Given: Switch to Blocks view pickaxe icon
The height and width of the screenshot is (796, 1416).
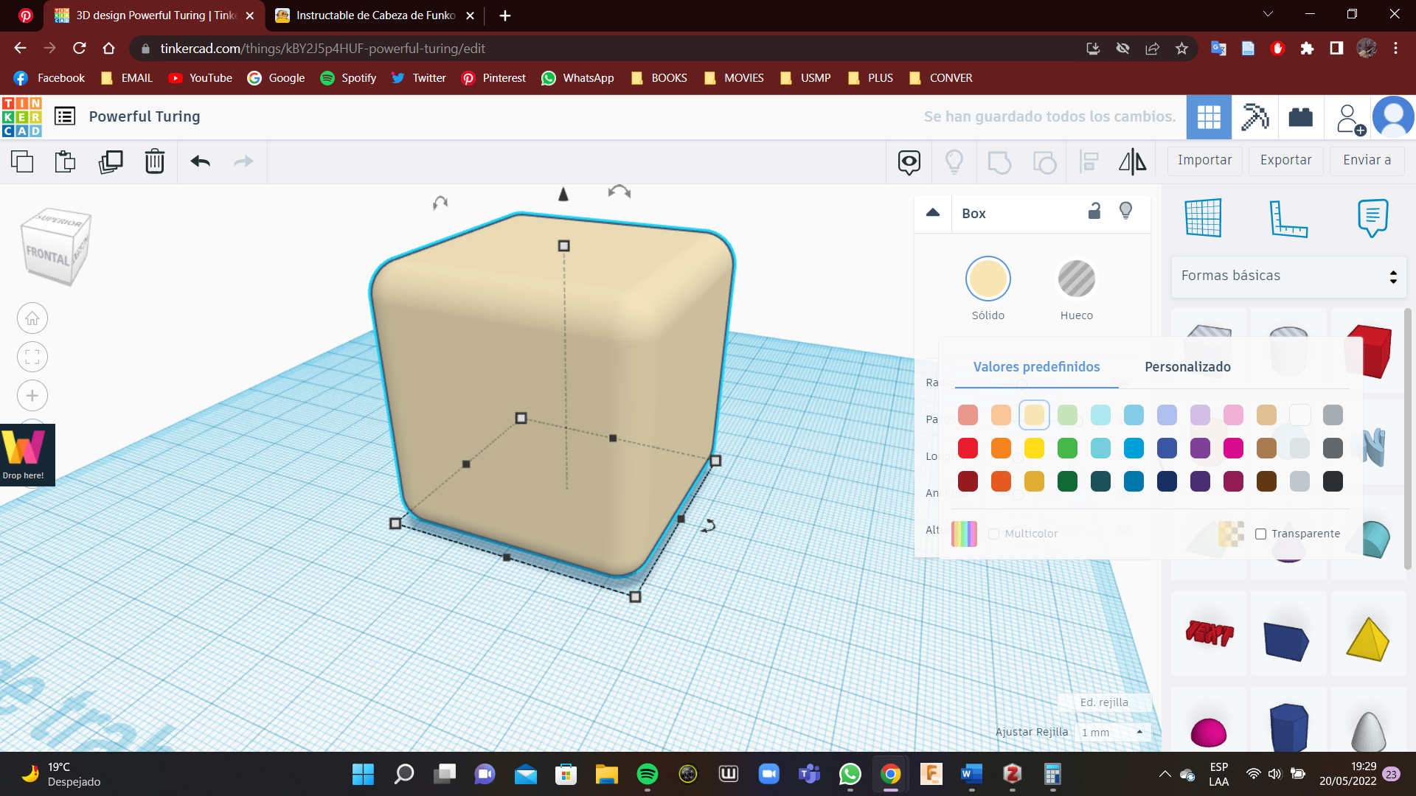Looking at the screenshot, I should tap(1254, 116).
